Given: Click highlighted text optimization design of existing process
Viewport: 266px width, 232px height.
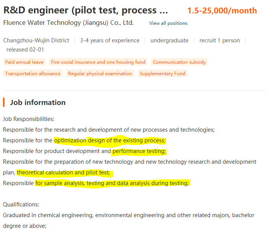Looking at the screenshot, I should tap(110, 140).
